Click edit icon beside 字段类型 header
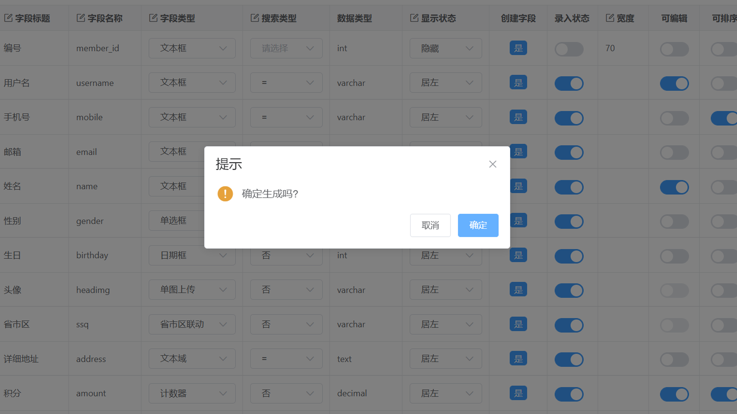The height and width of the screenshot is (414, 737). tap(153, 18)
